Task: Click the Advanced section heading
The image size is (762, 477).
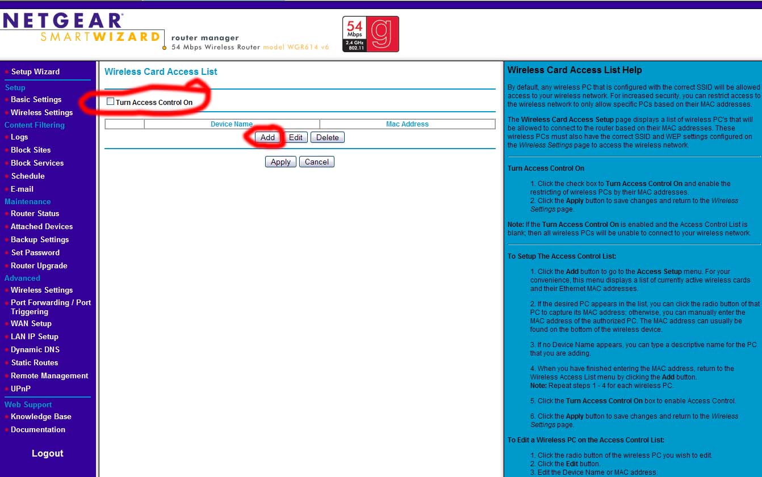Action: point(22,278)
